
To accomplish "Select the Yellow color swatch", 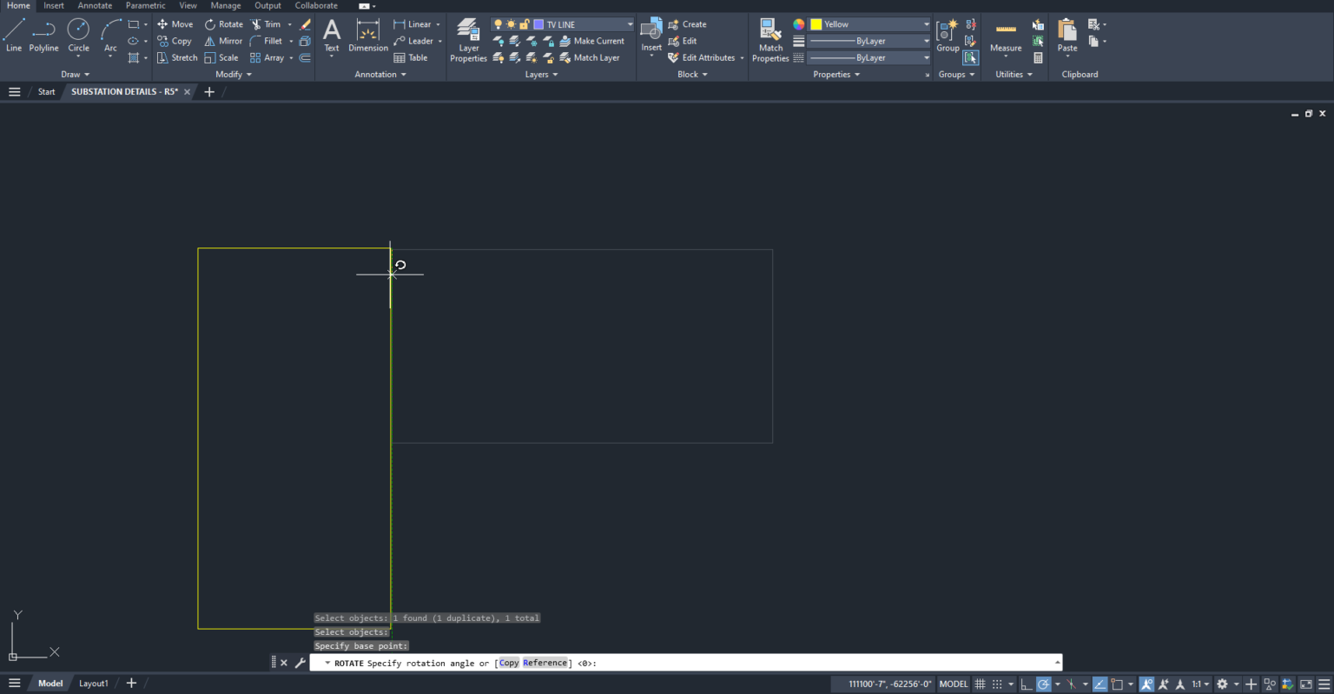I will tap(815, 23).
